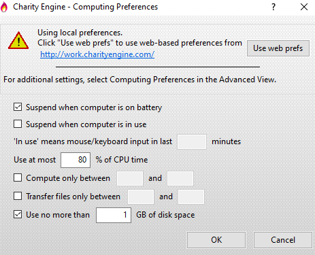Click the Transfer files start time field
Image resolution: width=315 pixels, height=255 pixels.
coord(141,197)
